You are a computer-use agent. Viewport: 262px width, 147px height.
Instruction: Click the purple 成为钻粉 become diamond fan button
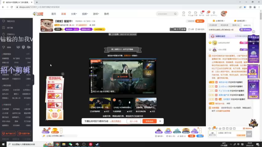pos(245,30)
